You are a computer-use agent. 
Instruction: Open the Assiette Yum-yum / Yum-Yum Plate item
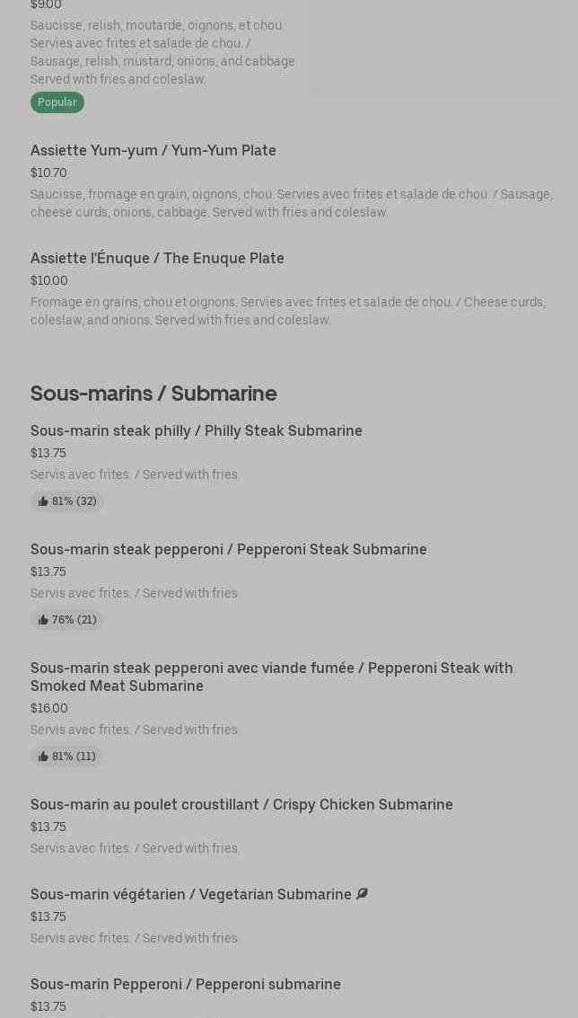tap(153, 150)
